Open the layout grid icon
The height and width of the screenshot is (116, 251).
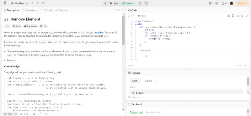210,3
